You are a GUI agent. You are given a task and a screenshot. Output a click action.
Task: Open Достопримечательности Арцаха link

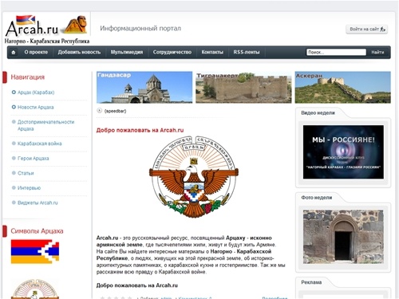[x=45, y=125]
